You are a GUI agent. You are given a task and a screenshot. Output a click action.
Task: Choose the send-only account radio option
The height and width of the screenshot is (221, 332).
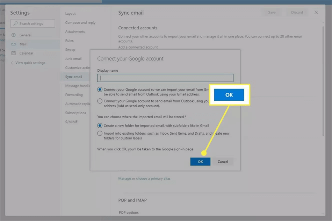[x=100, y=101]
